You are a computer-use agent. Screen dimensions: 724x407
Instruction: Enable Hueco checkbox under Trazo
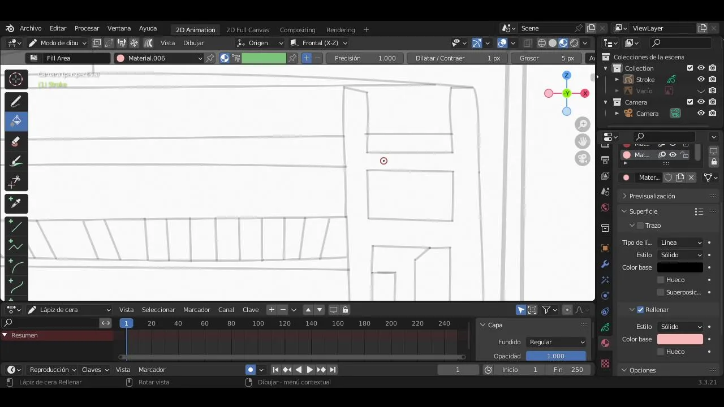pos(661,280)
